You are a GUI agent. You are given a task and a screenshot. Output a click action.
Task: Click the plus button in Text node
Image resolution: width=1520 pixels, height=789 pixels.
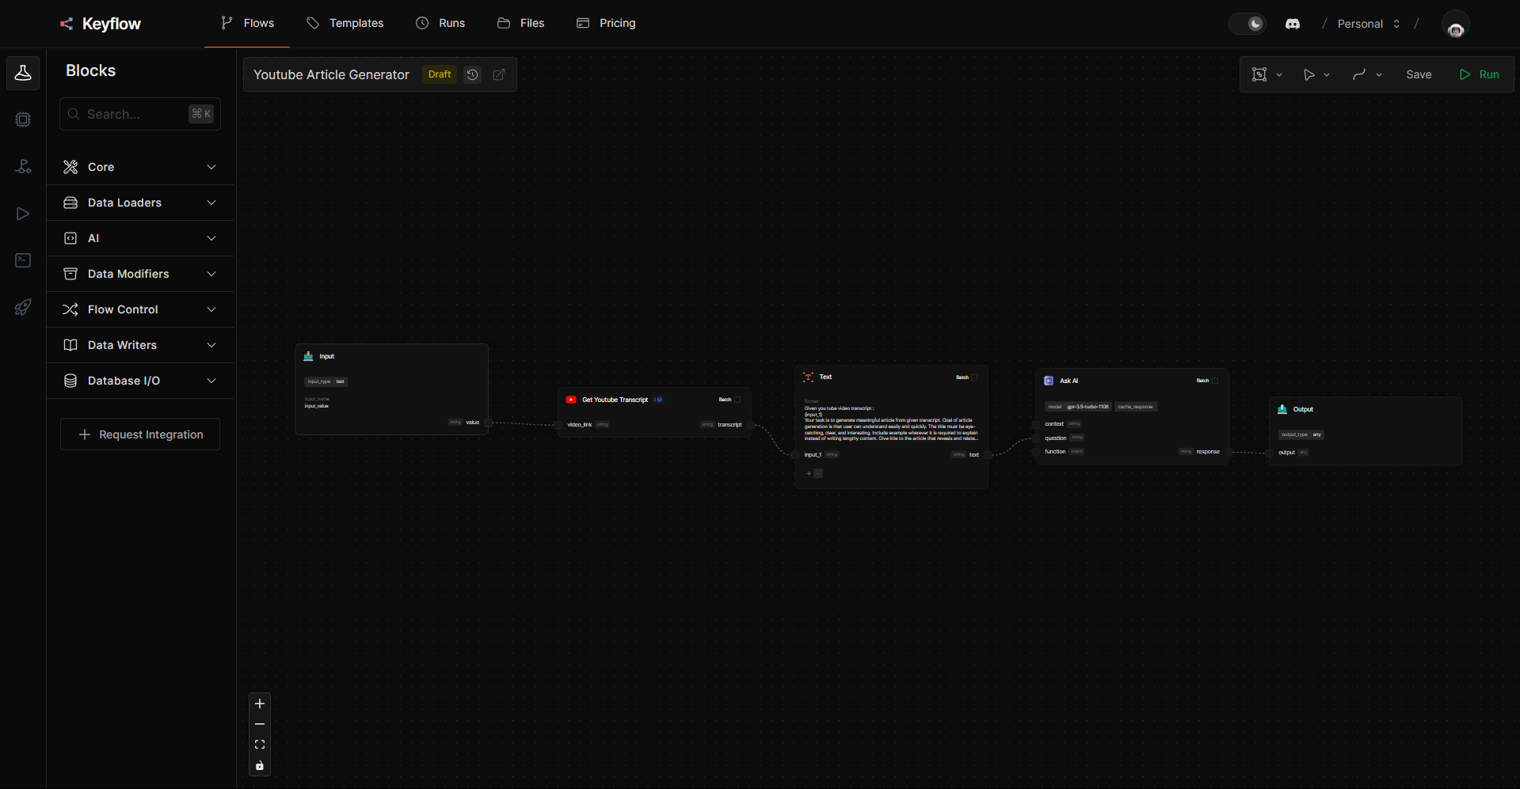809,473
